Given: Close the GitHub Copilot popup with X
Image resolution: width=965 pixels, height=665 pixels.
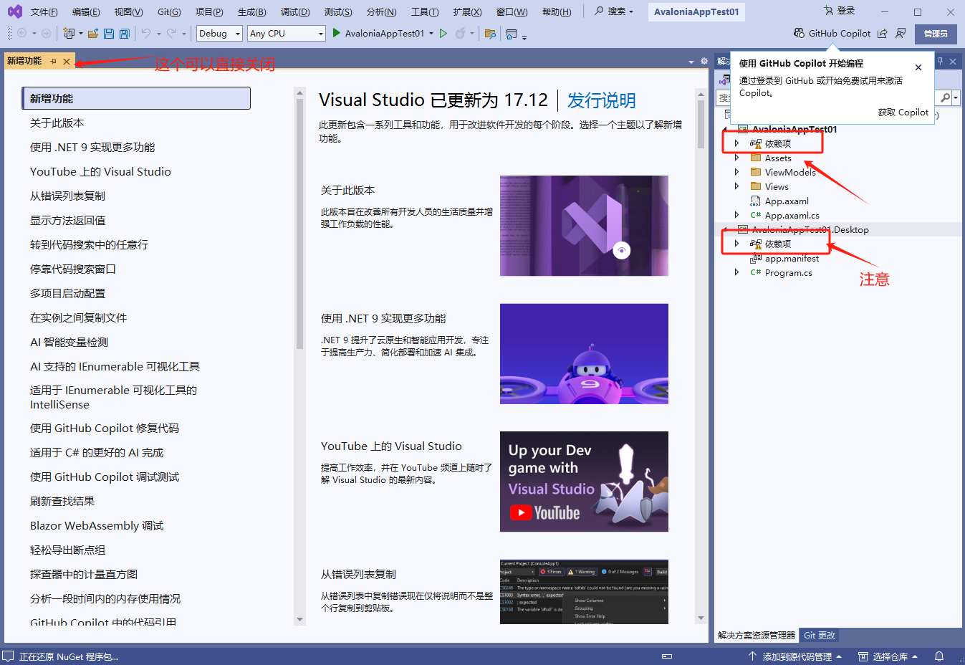Looking at the screenshot, I should pyautogui.click(x=918, y=67).
